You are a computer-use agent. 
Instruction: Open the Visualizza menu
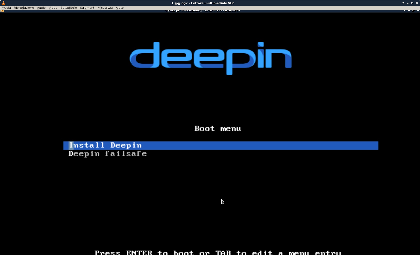(x=105, y=8)
